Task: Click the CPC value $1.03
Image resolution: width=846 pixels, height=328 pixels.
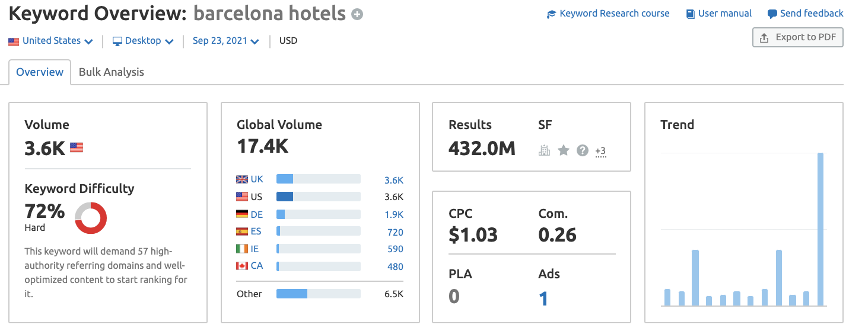Action: point(473,235)
